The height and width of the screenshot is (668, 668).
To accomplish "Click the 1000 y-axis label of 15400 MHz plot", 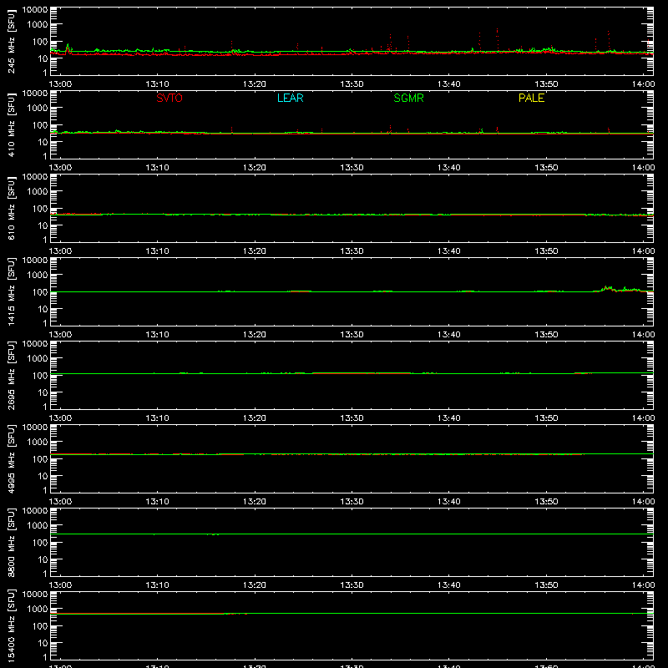I will pyautogui.click(x=38, y=610).
